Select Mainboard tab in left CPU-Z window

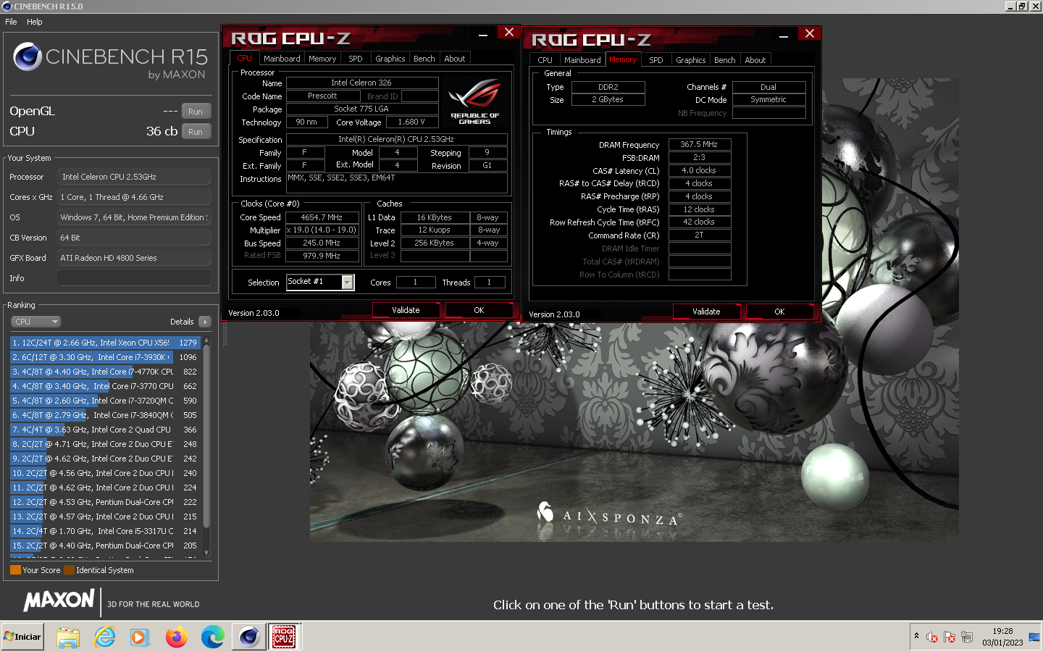point(282,59)
